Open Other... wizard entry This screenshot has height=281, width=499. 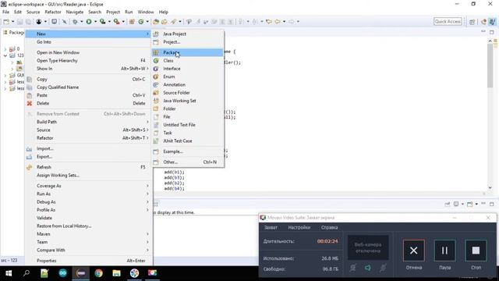187,162
